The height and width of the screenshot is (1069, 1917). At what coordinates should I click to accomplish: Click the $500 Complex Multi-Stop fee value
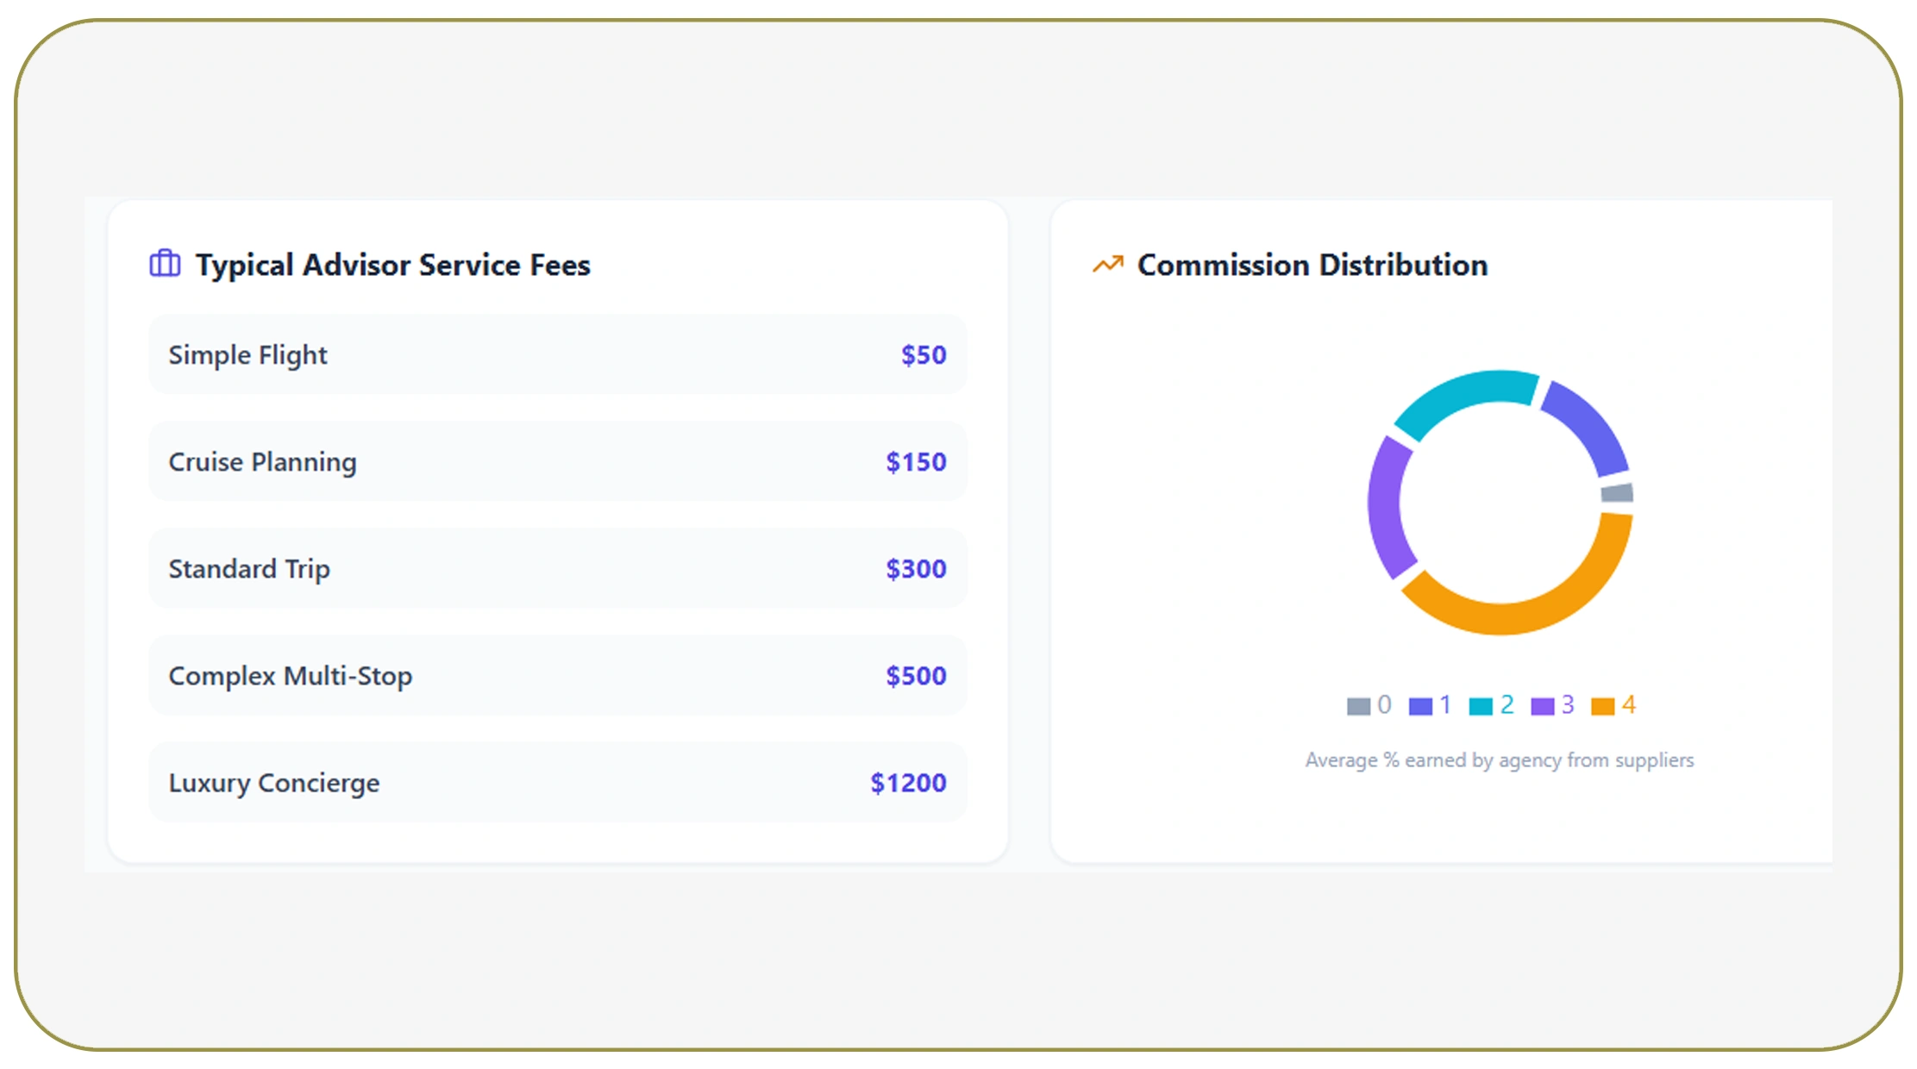pyautogui.click(x=916, y=676)
